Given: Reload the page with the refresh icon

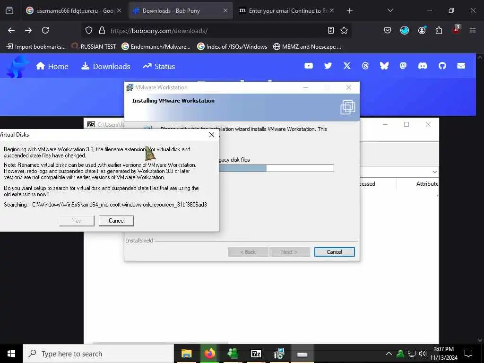Looking at the screenshot, I should (45, 30).
